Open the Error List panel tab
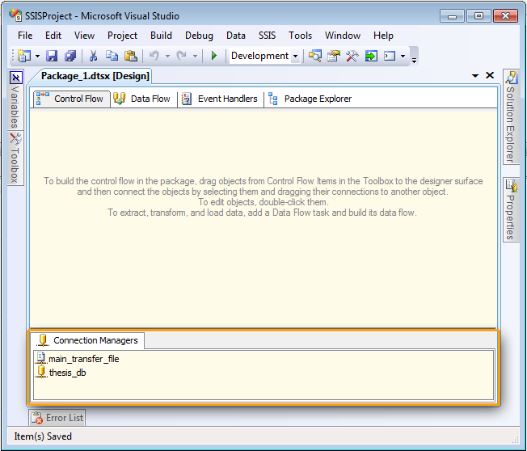The image size is (527, 451). [57, 418]
